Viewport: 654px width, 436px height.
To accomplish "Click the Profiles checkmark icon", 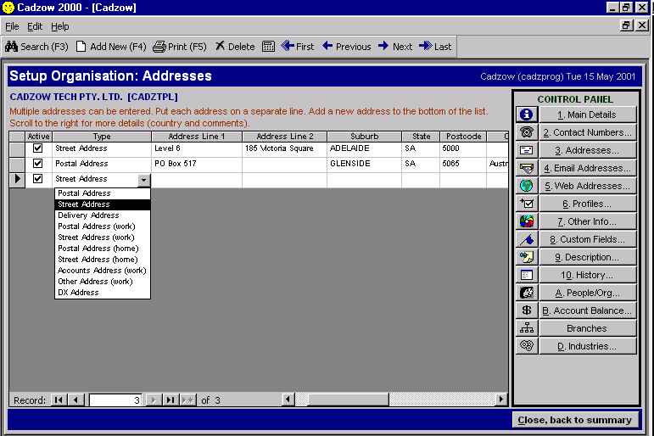I will (527, 204).
